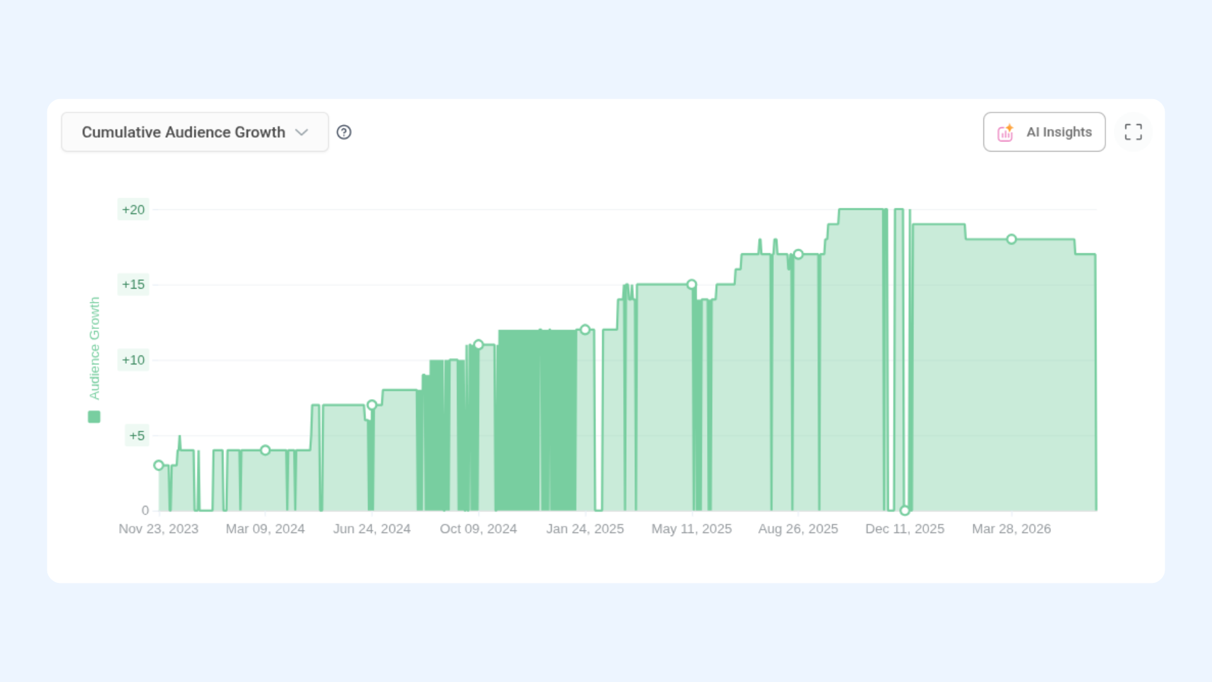
Task: Expand the chart to fullscreen
Action: pyautogui.click(x=1133, y=132)
